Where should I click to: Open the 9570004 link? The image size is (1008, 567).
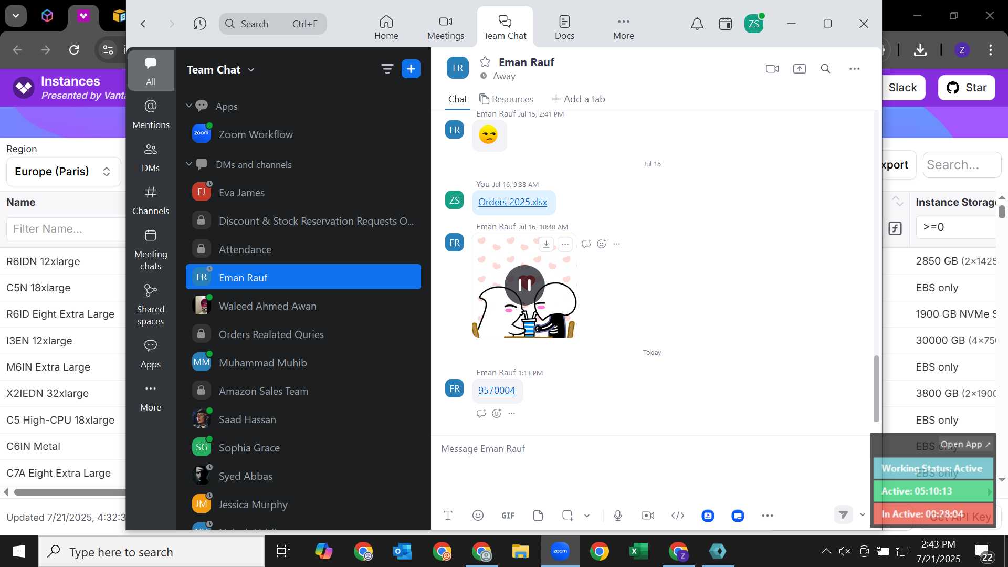point(496,391)
